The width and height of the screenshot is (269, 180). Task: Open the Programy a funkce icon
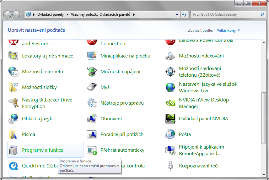pos(13,150)
